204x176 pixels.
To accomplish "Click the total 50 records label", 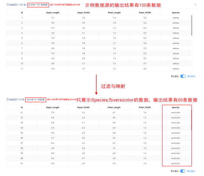I will click(x=36, y=100).
